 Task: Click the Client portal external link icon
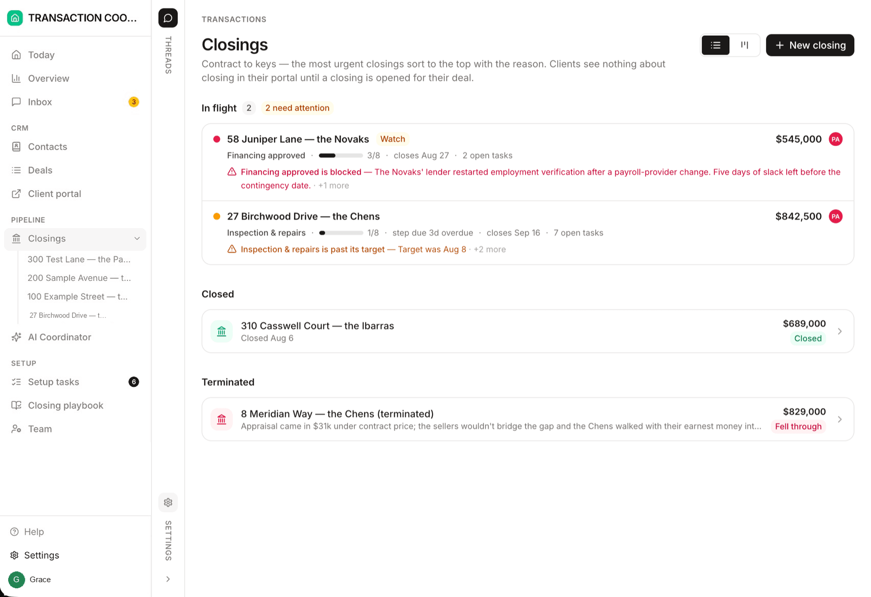point(16,194)
